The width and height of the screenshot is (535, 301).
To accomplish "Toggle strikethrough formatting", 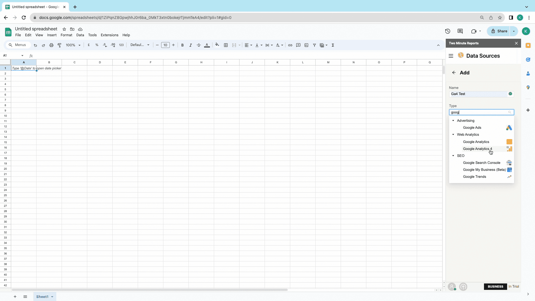I will (x=198, y=45).
